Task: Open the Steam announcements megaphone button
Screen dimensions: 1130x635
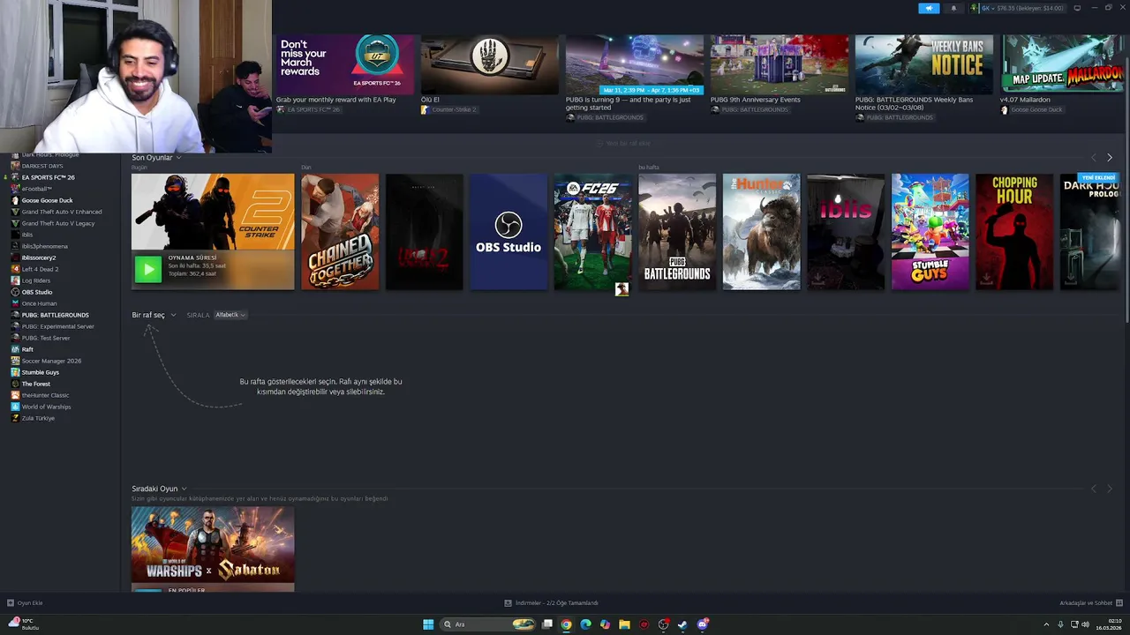Action: point(929,8)
